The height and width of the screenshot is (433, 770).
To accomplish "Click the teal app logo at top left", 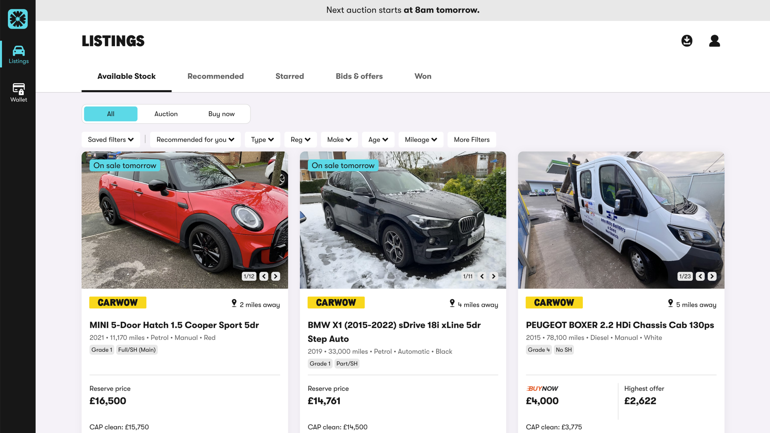I will pyautogui.click(x=18, y=19).
